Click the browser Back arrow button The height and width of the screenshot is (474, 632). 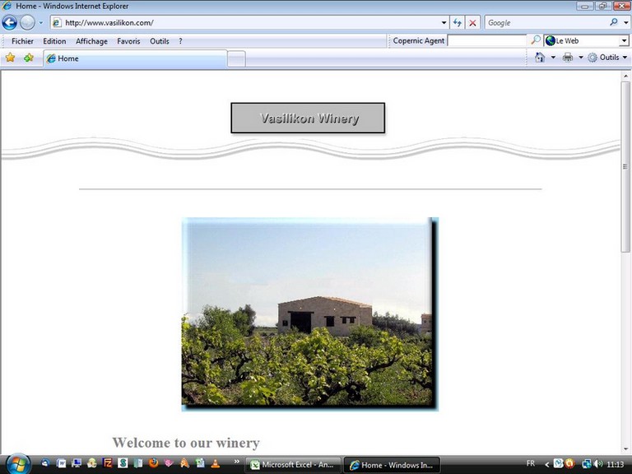(x=10, y=23)
